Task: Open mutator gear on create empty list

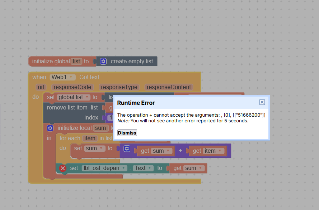Action: pos(103,61)
